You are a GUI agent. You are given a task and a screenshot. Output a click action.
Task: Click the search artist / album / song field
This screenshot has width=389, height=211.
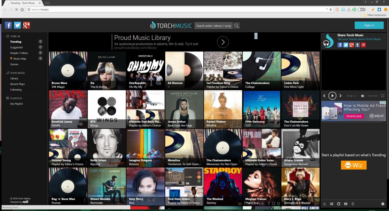[214, 26]
